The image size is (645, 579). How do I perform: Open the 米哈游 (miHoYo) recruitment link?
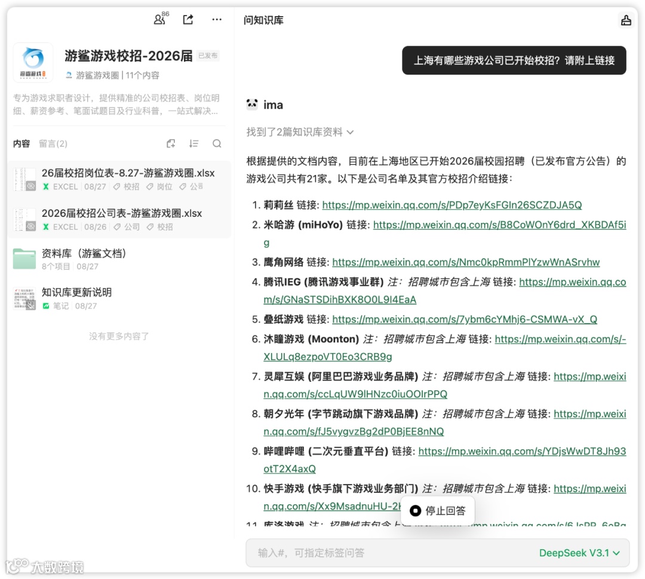click(x=499, y=225)
